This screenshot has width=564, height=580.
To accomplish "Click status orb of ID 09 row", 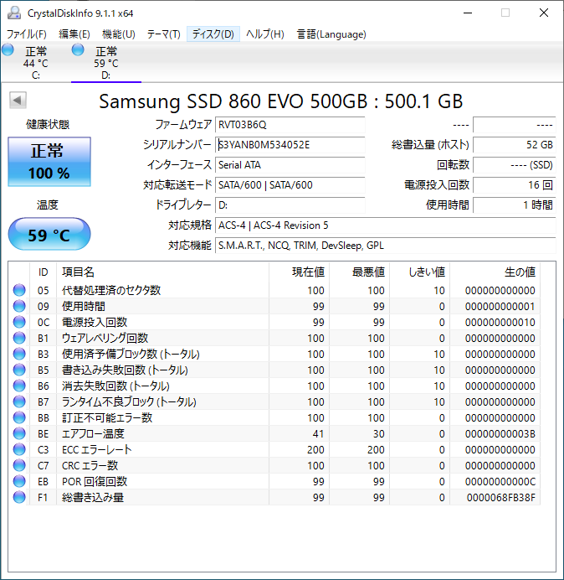I will click(19, 306).
